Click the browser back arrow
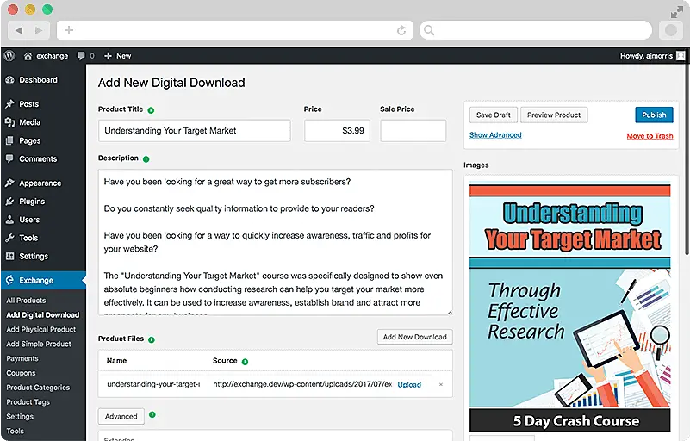Screen dimensions: 690x441 pyautogui.click(x=19, y=30)
